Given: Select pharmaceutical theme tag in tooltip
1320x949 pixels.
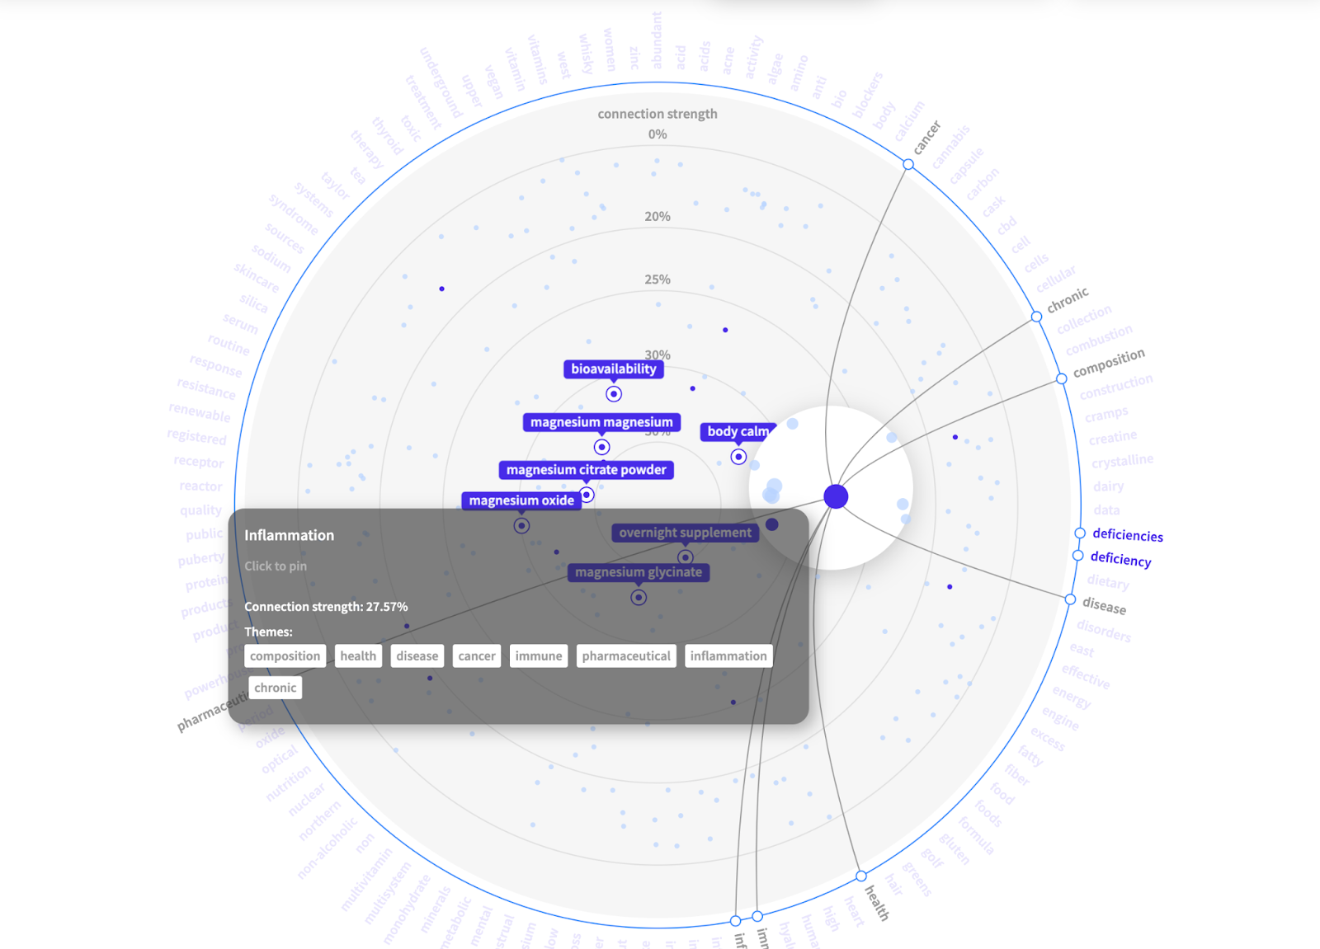Looking at the screenshot, I should click(x=626, y=655).
